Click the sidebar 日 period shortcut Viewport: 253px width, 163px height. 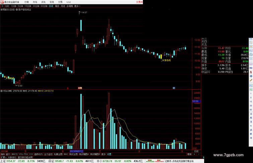[x=251, y=114]
